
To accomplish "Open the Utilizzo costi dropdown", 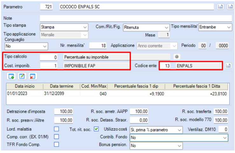I will (156, 130).
